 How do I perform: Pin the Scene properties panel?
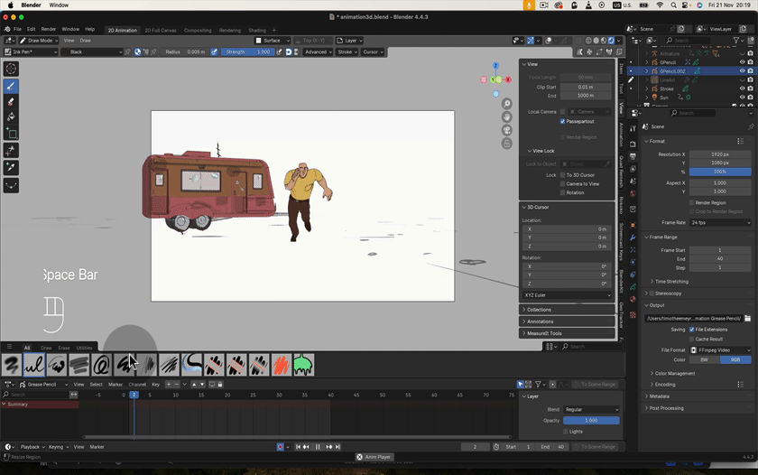[751, 127]
